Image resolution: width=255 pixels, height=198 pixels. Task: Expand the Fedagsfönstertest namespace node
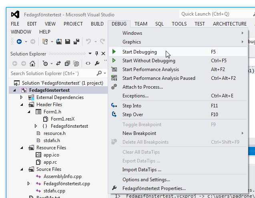pyautogui.click(x=36, y=126)
